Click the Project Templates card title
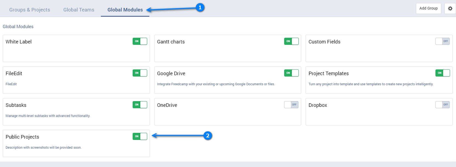The image size is (456, 167). 328,74
